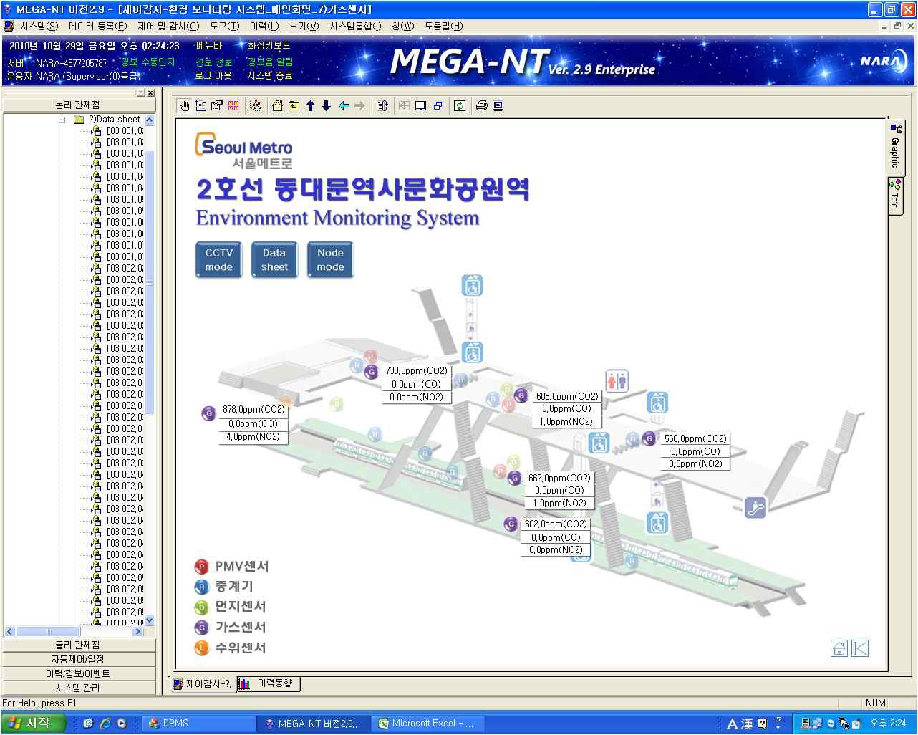Click the restroom icon on the station map
Screen dimensions: 918x735
click(617, 380)
